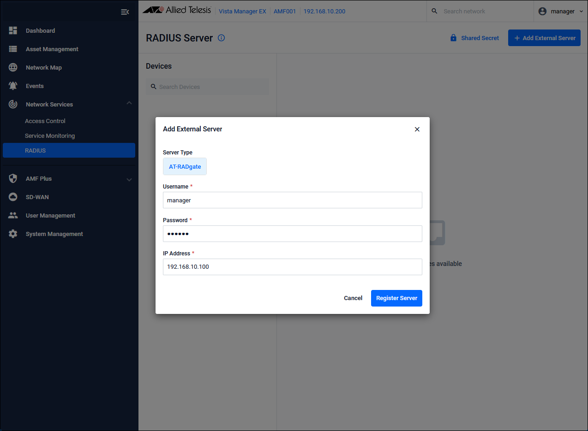Screen dimensions: 588x431
Task: Click the Asset Management list icon
Action: (13, 49)
